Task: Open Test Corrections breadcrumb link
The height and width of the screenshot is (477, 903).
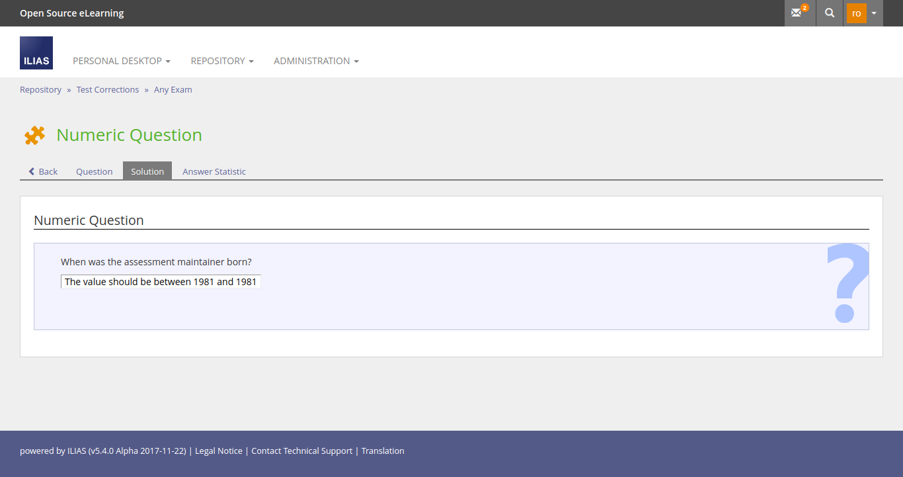Action: [108, 90]
